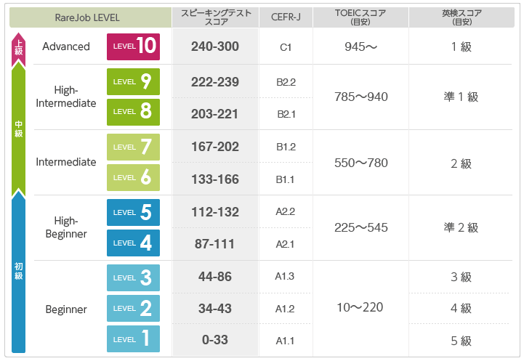Select the 240-300 speaking score cell
Screen dimensions: 524x361
click(x=215, y=46)
